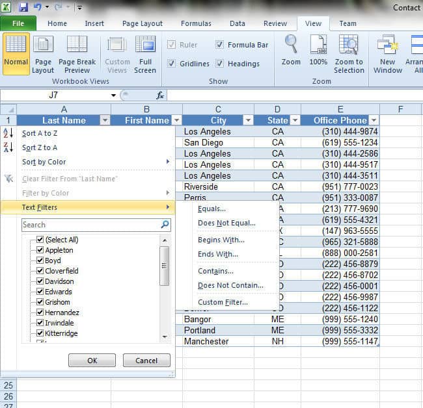The image size is (423, 408).
Task: Select Normal workbook view
Action: pyautogui.click(x=16, y=54)
